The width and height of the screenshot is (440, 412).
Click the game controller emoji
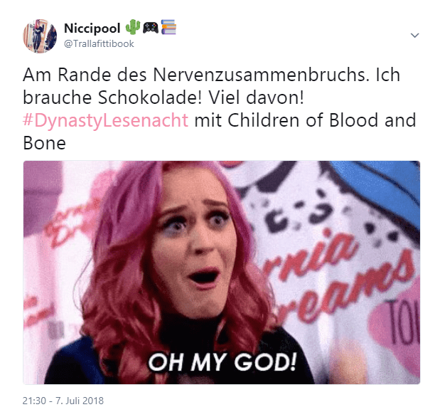(x=151, y=28)
